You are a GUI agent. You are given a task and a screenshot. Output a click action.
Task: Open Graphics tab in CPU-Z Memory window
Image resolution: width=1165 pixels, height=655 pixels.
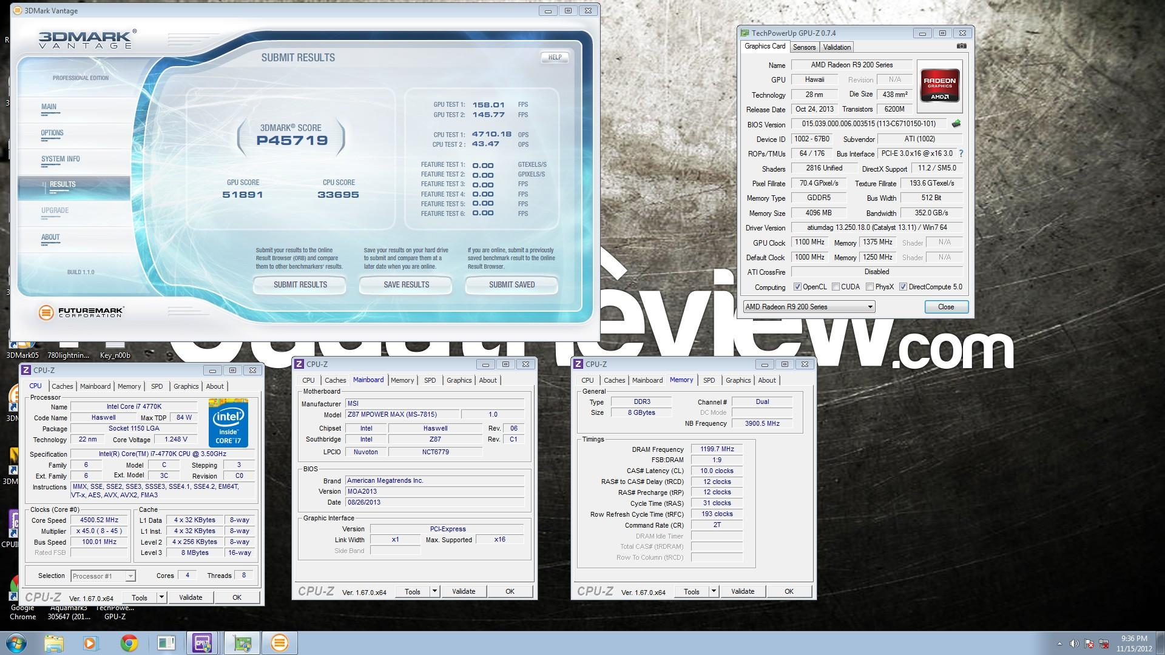(x=738, y=380)
